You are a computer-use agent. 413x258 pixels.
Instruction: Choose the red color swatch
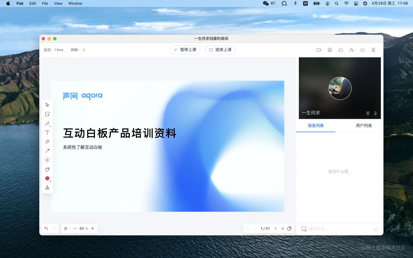pos(47,178)
